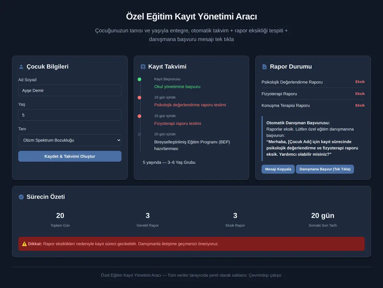The width and height of the screenshot is (383, 288).
Task: Click Kaydet & Takvimi Oluştur button
Action: point(70,156)
